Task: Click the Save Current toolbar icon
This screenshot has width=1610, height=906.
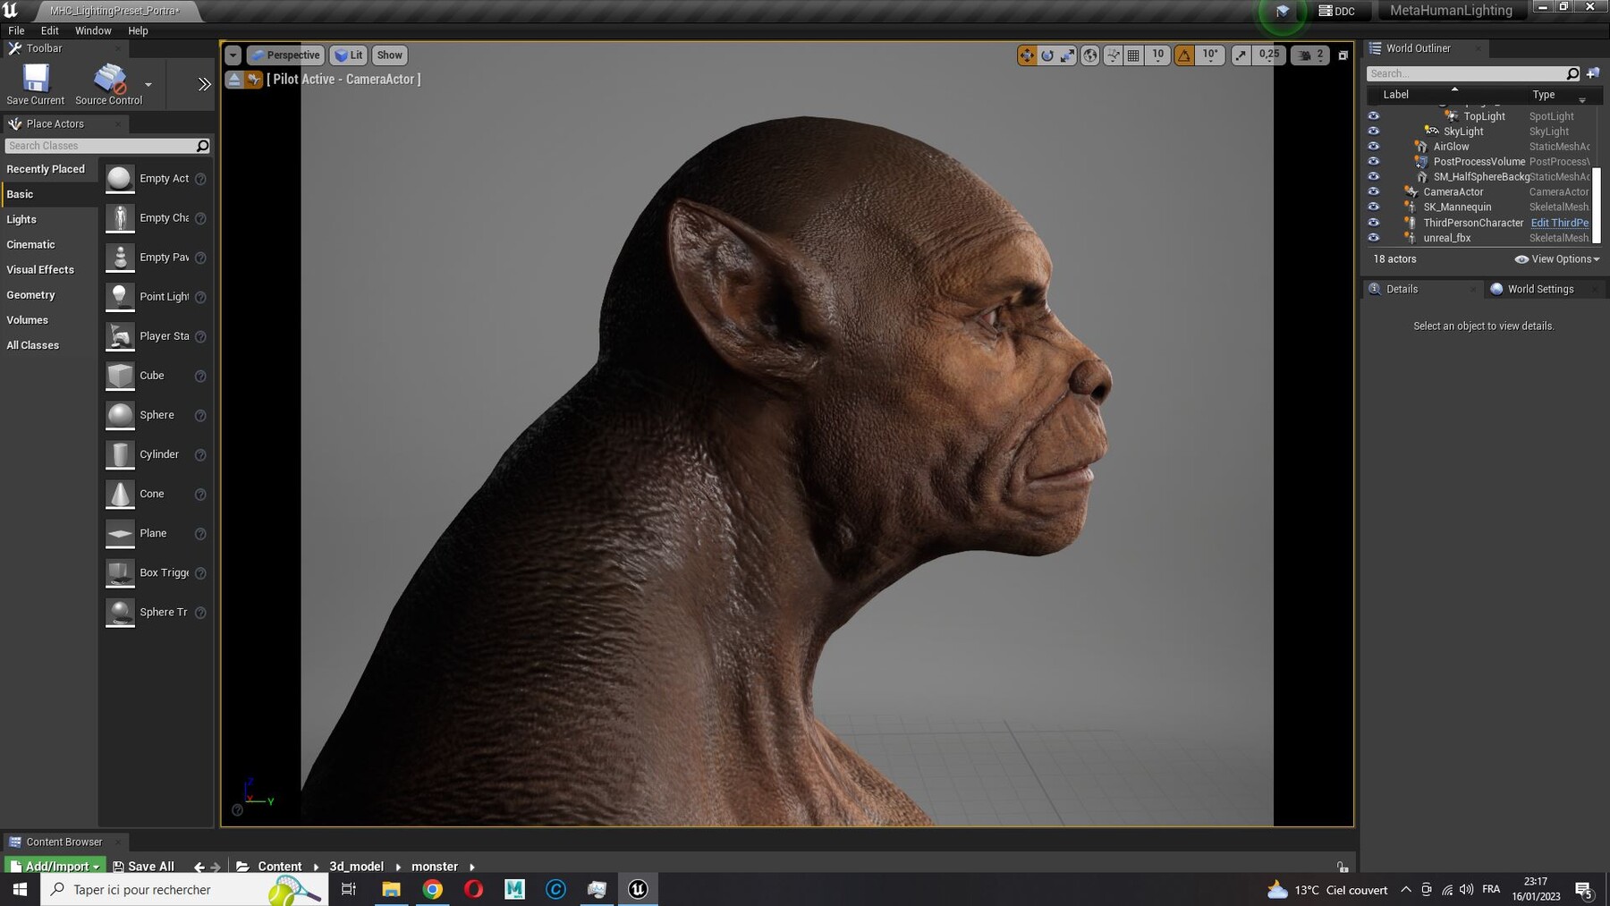Action: pyautogui.click(x=34, y=79)
